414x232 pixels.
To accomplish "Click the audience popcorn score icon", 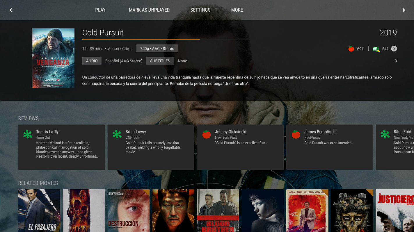I will click(x=376, y=49).
